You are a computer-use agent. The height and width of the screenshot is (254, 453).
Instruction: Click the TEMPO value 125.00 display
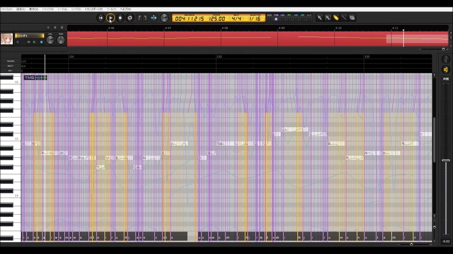pos(217,19)
